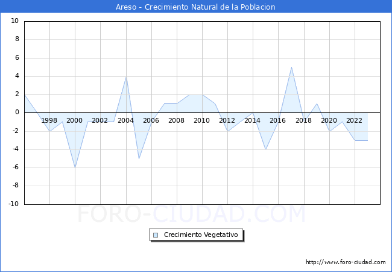Viewport: 392px width, 272px height.
Task: Click the y-axis label 6
Action: (x=17, y=57)
